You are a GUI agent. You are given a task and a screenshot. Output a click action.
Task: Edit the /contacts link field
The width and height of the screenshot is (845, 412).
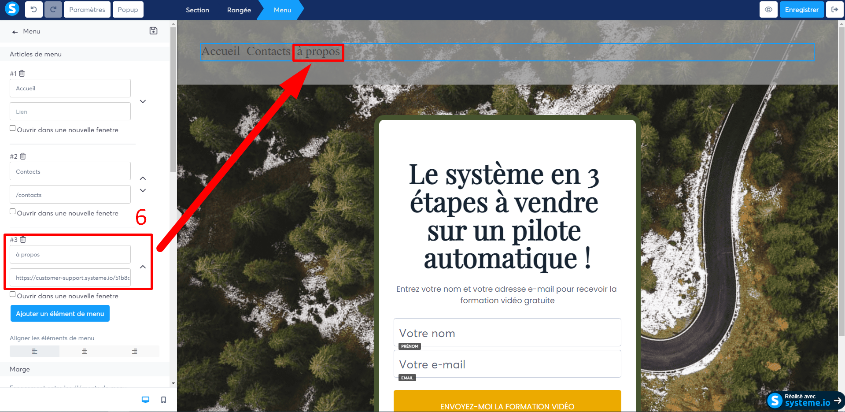click(x=70, y=195)
